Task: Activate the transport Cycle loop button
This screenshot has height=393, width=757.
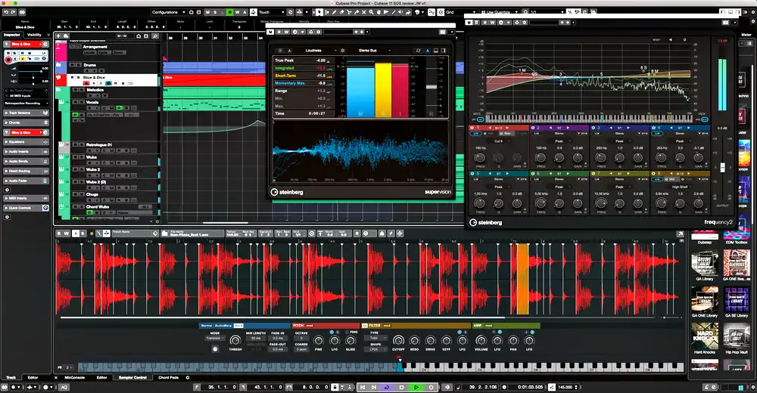Action: (x=387, y=387)
